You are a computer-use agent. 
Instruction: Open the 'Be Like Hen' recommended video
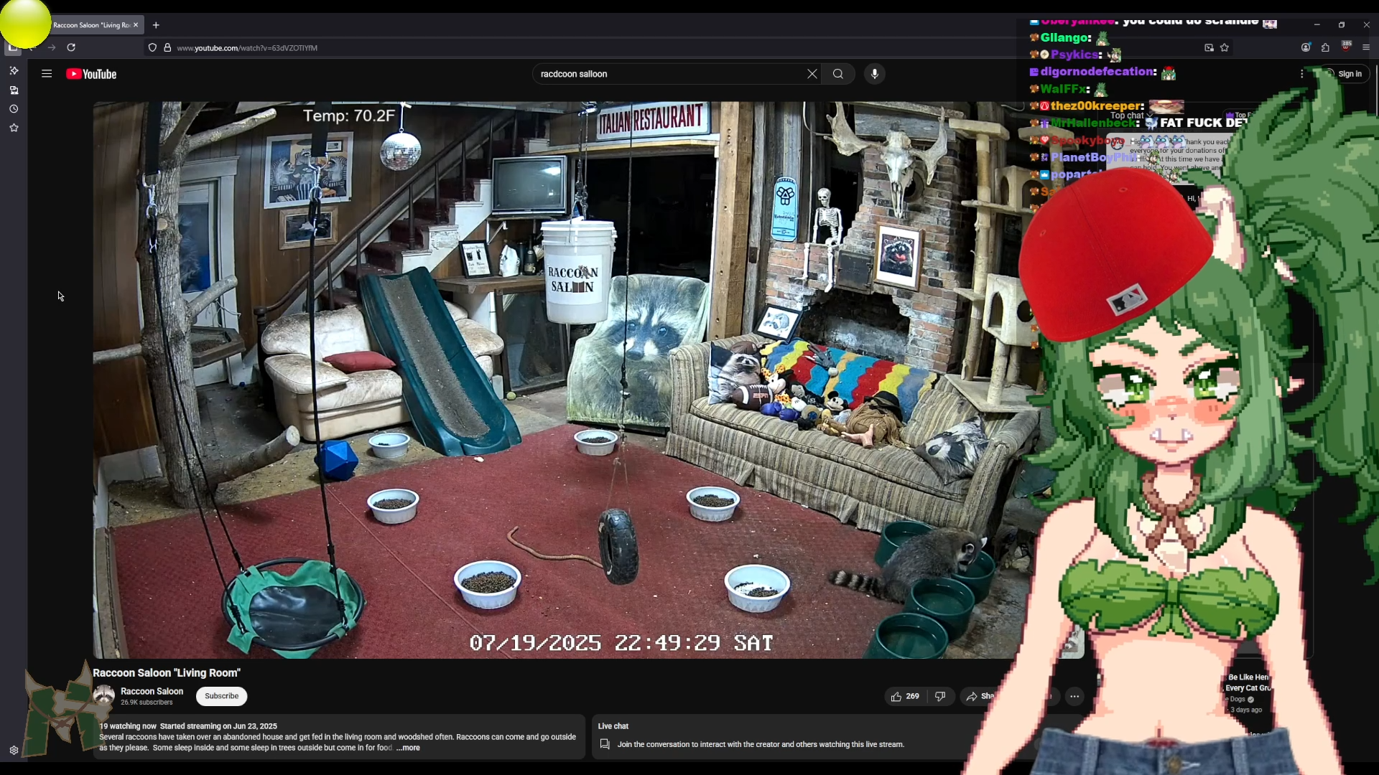1248,682
